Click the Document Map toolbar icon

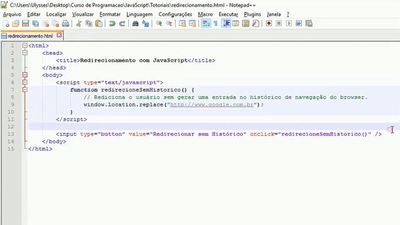coord(246,24)
